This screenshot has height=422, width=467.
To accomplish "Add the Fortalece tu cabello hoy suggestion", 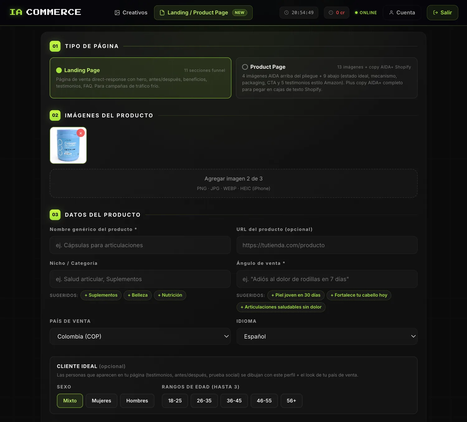I will 359,295.
